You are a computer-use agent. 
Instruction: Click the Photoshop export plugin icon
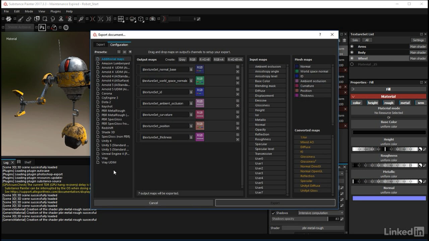[x=42, y=27]
